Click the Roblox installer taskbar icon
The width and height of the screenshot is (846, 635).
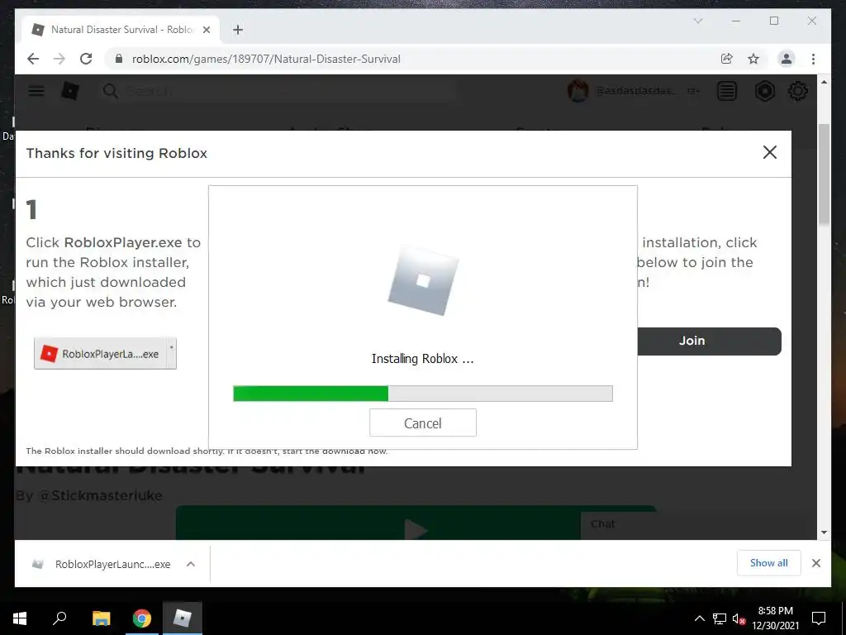pyautogui.click(x=183, y=618)
